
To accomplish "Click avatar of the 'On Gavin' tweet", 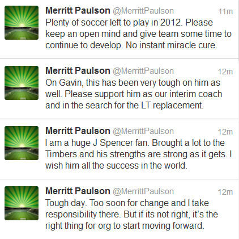I will 22,83.
